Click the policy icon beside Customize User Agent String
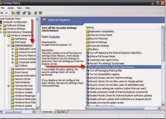 [x=87, y=60]
